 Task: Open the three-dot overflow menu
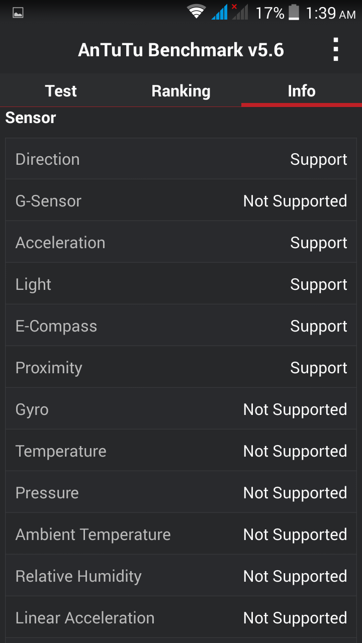coord(335,50)
